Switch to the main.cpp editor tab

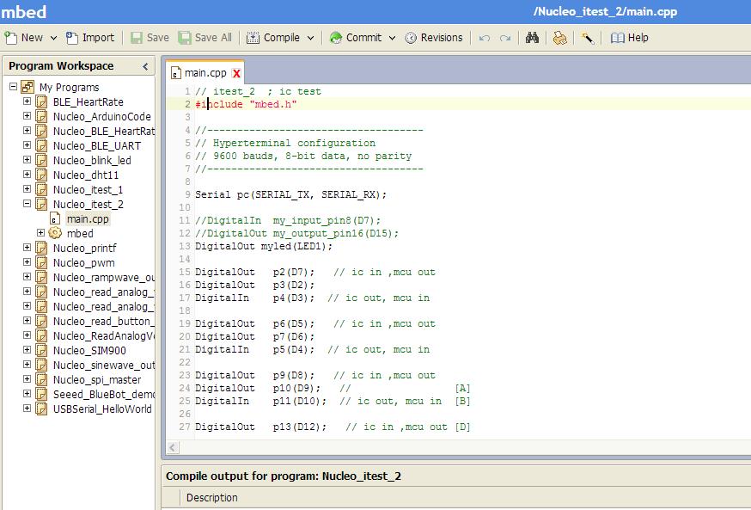click(x=205, y=73)
